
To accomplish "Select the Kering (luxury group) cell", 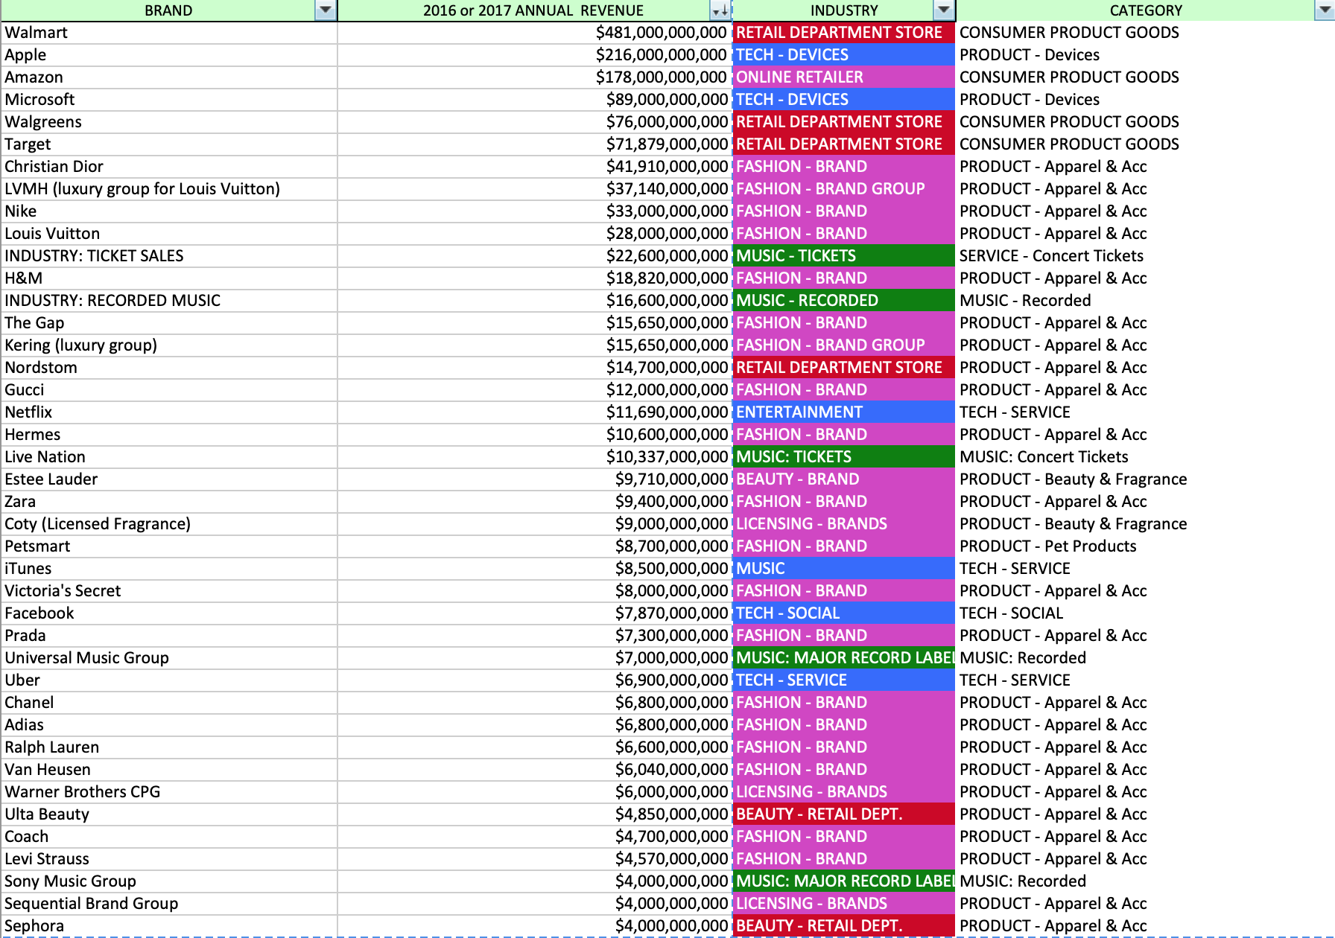I will (x=169, y=345).
